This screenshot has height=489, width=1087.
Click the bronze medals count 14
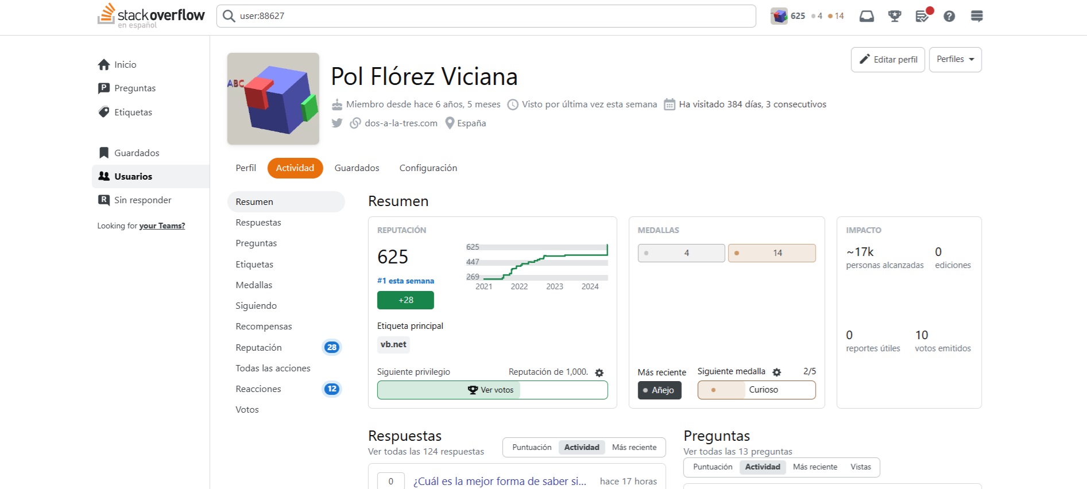click(772, 253)
